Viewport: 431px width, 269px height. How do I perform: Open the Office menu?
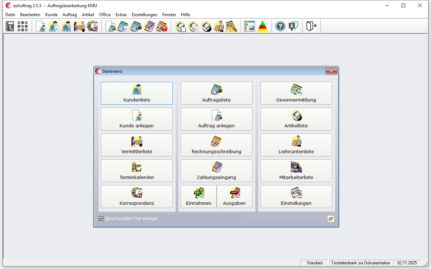105,15
